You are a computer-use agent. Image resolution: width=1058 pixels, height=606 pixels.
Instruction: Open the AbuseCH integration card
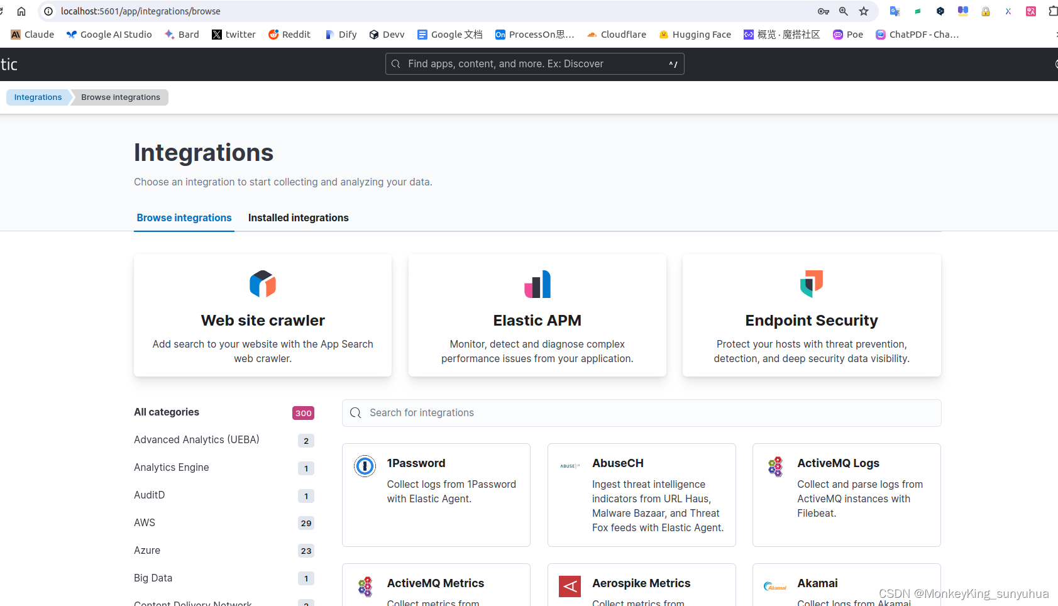pyautogui.click(x=642, y=495)
